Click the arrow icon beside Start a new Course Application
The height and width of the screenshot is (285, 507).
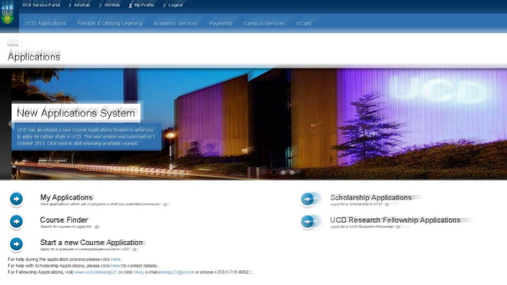[16, 244]
